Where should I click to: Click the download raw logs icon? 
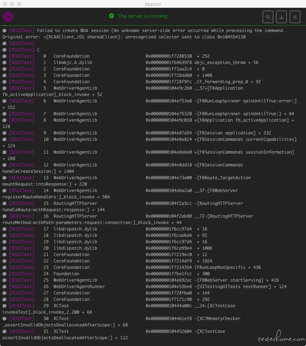[x=281, y=17]
